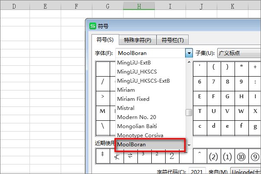261x174 pixels.
Task: Pick the letter T symbol
Action: [200, 113]
